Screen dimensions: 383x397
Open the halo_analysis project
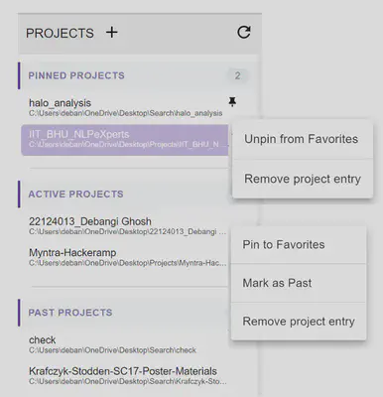(x=125, y=107)
